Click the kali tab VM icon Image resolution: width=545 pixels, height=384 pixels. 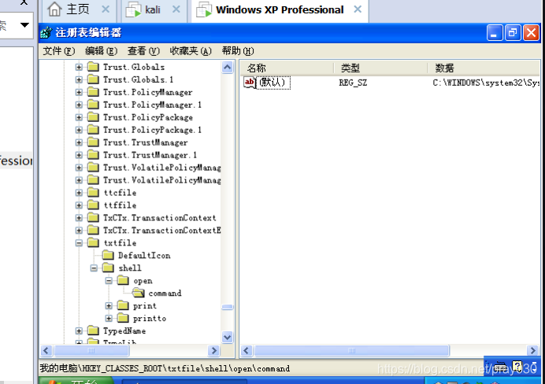pyautogui.click(x=133, y=9)
